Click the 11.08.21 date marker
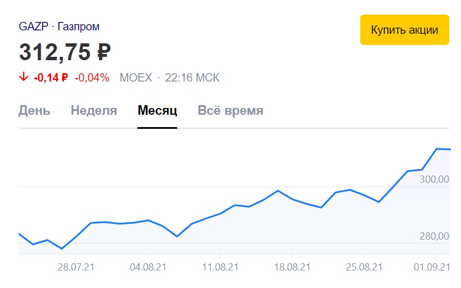 [x=220, y=267]
